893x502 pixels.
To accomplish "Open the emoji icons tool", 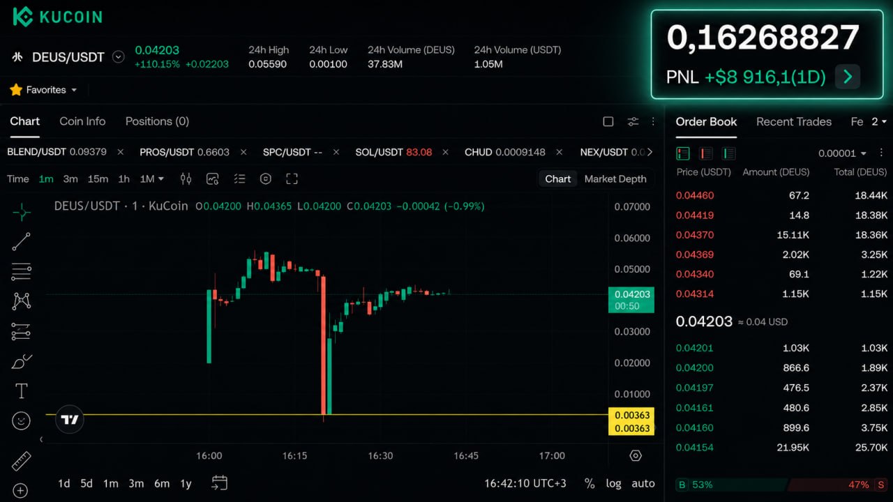I will tap(22, 420).
